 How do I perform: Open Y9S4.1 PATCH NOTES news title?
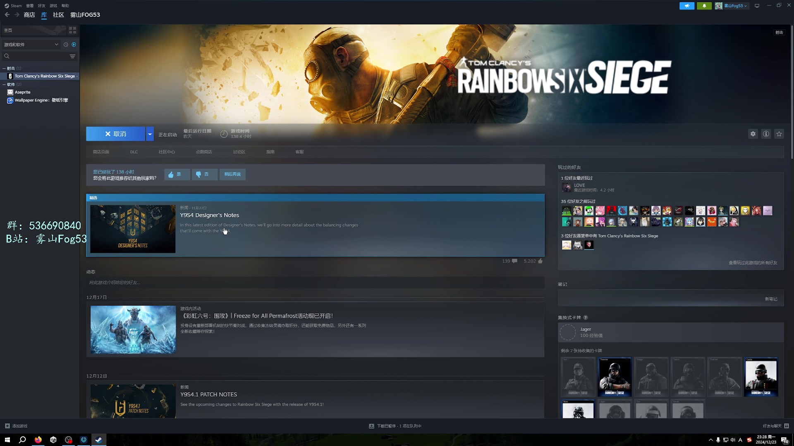tap(208, 395)
